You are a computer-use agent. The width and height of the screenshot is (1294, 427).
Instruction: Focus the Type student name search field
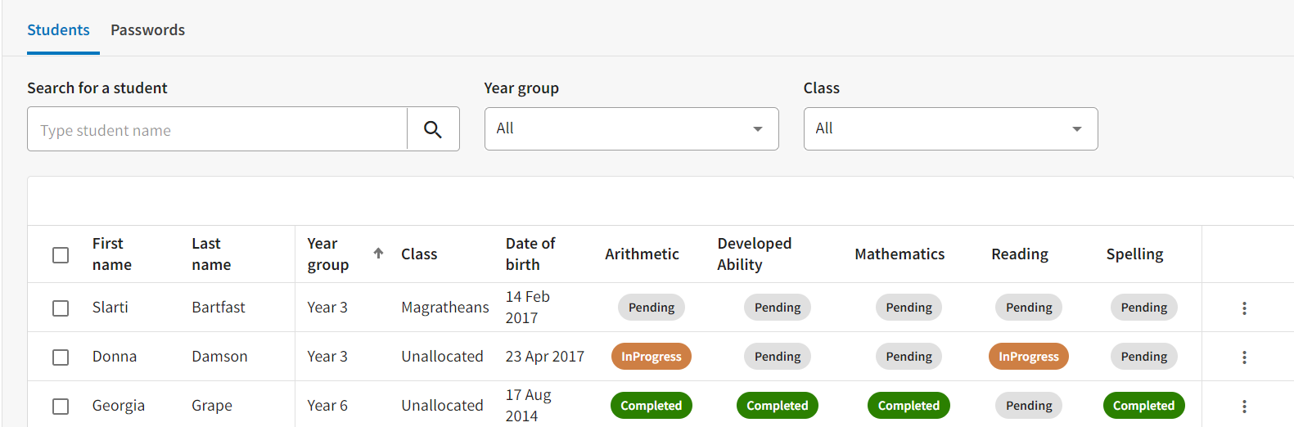217,129
